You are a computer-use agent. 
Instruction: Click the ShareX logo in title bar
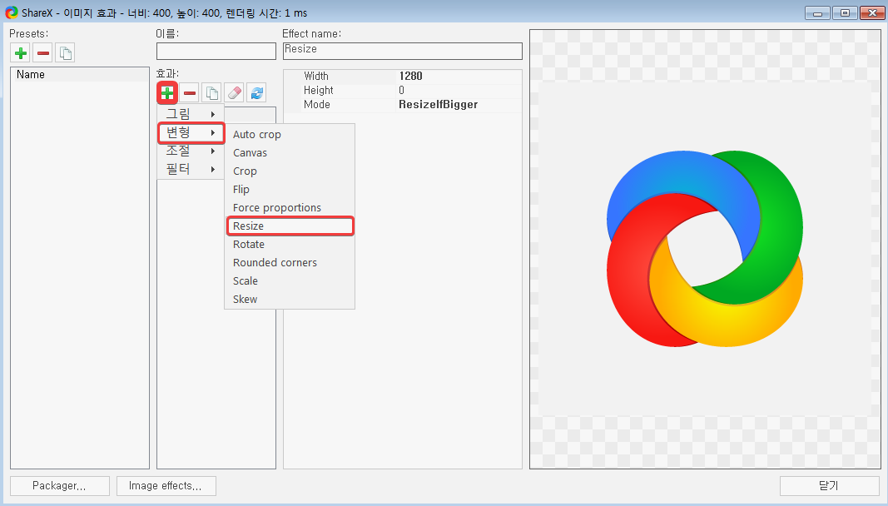click(12, 12)
